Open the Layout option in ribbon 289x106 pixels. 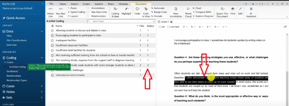click(x=73, y=16)
